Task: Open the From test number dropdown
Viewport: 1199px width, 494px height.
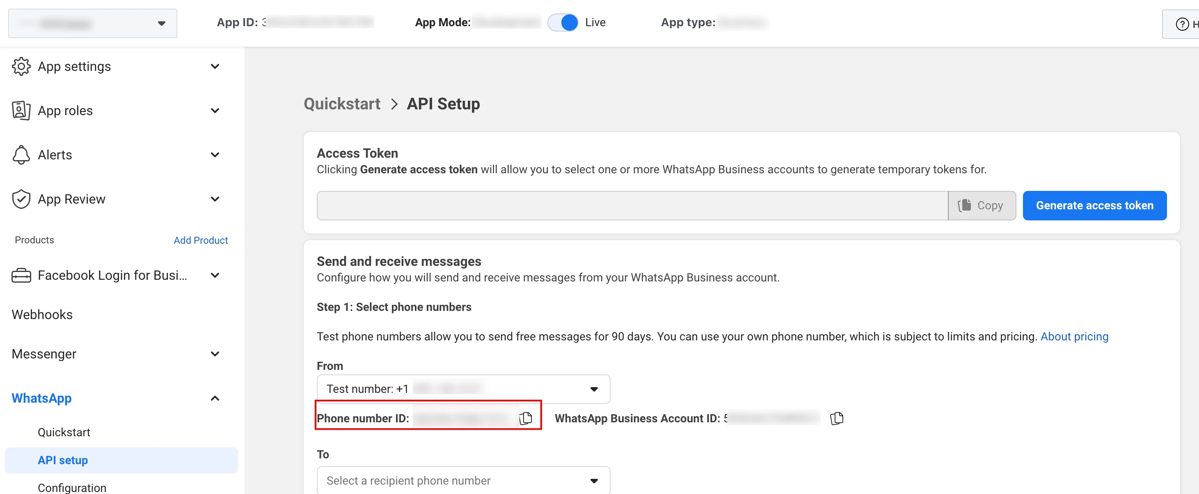Action: [x=463, y=389]
